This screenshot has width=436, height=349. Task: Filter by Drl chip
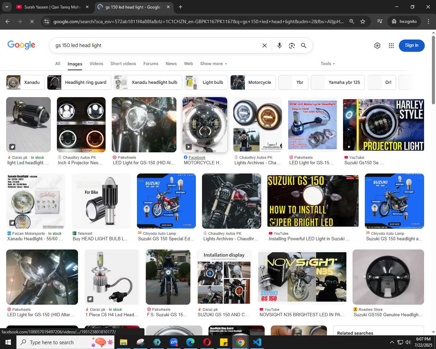[381, 82]
